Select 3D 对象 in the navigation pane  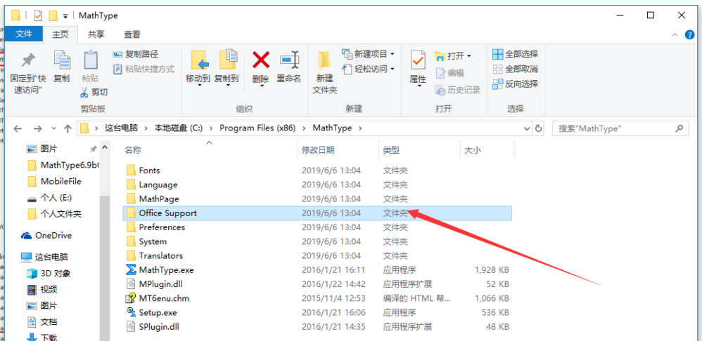[x=49, y=273]
